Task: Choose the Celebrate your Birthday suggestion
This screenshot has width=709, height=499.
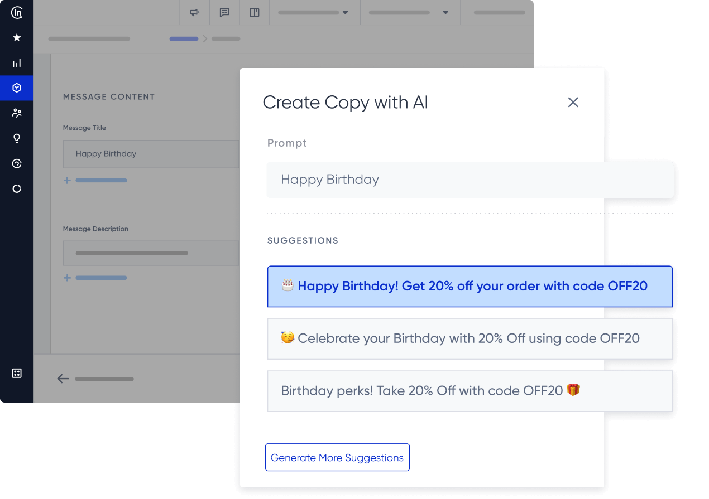Action: (x=470, y=338)
